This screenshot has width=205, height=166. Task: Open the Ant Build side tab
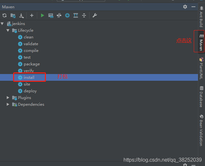pyautogui.click(x=201, y=17)
